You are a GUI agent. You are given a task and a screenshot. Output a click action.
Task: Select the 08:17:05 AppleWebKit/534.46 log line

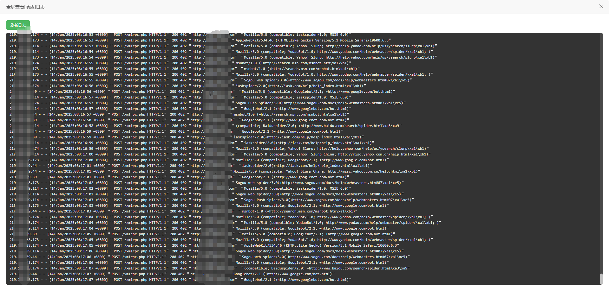pos(204,245)
